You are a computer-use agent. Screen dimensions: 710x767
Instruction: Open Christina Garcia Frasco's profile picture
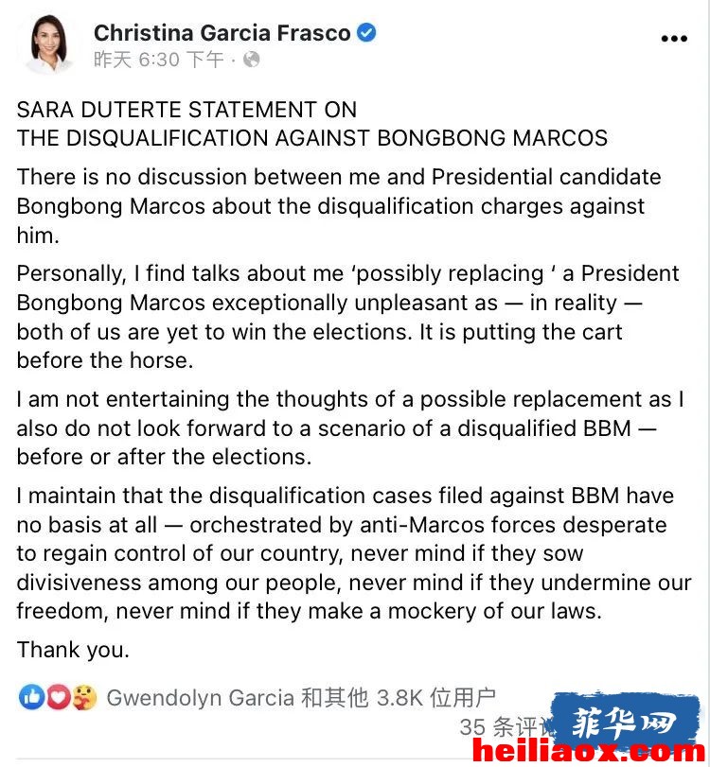pos(49,45)
